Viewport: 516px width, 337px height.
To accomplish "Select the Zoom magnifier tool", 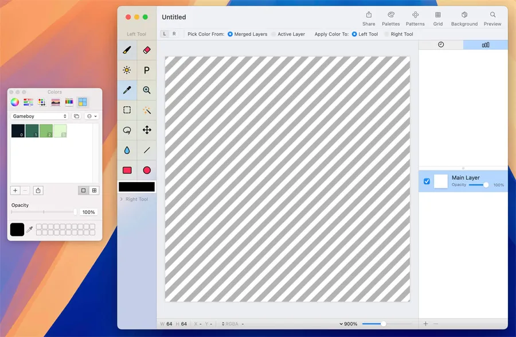I will point(147,90).
